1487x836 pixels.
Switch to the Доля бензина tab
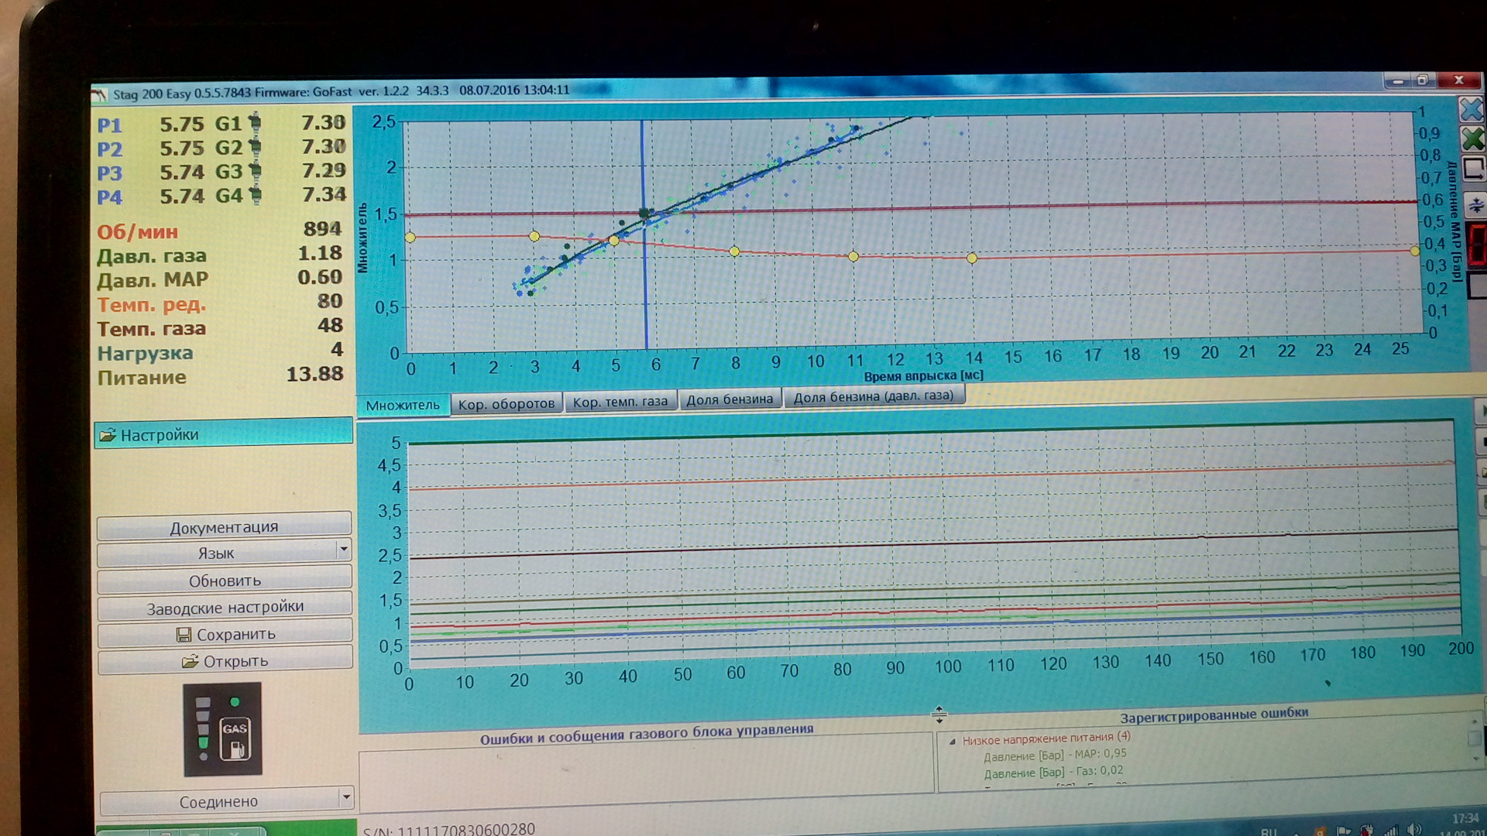coord(730,399)
